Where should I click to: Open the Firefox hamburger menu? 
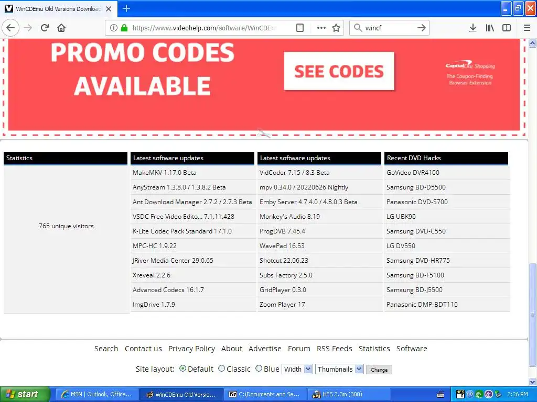point(527,28)
